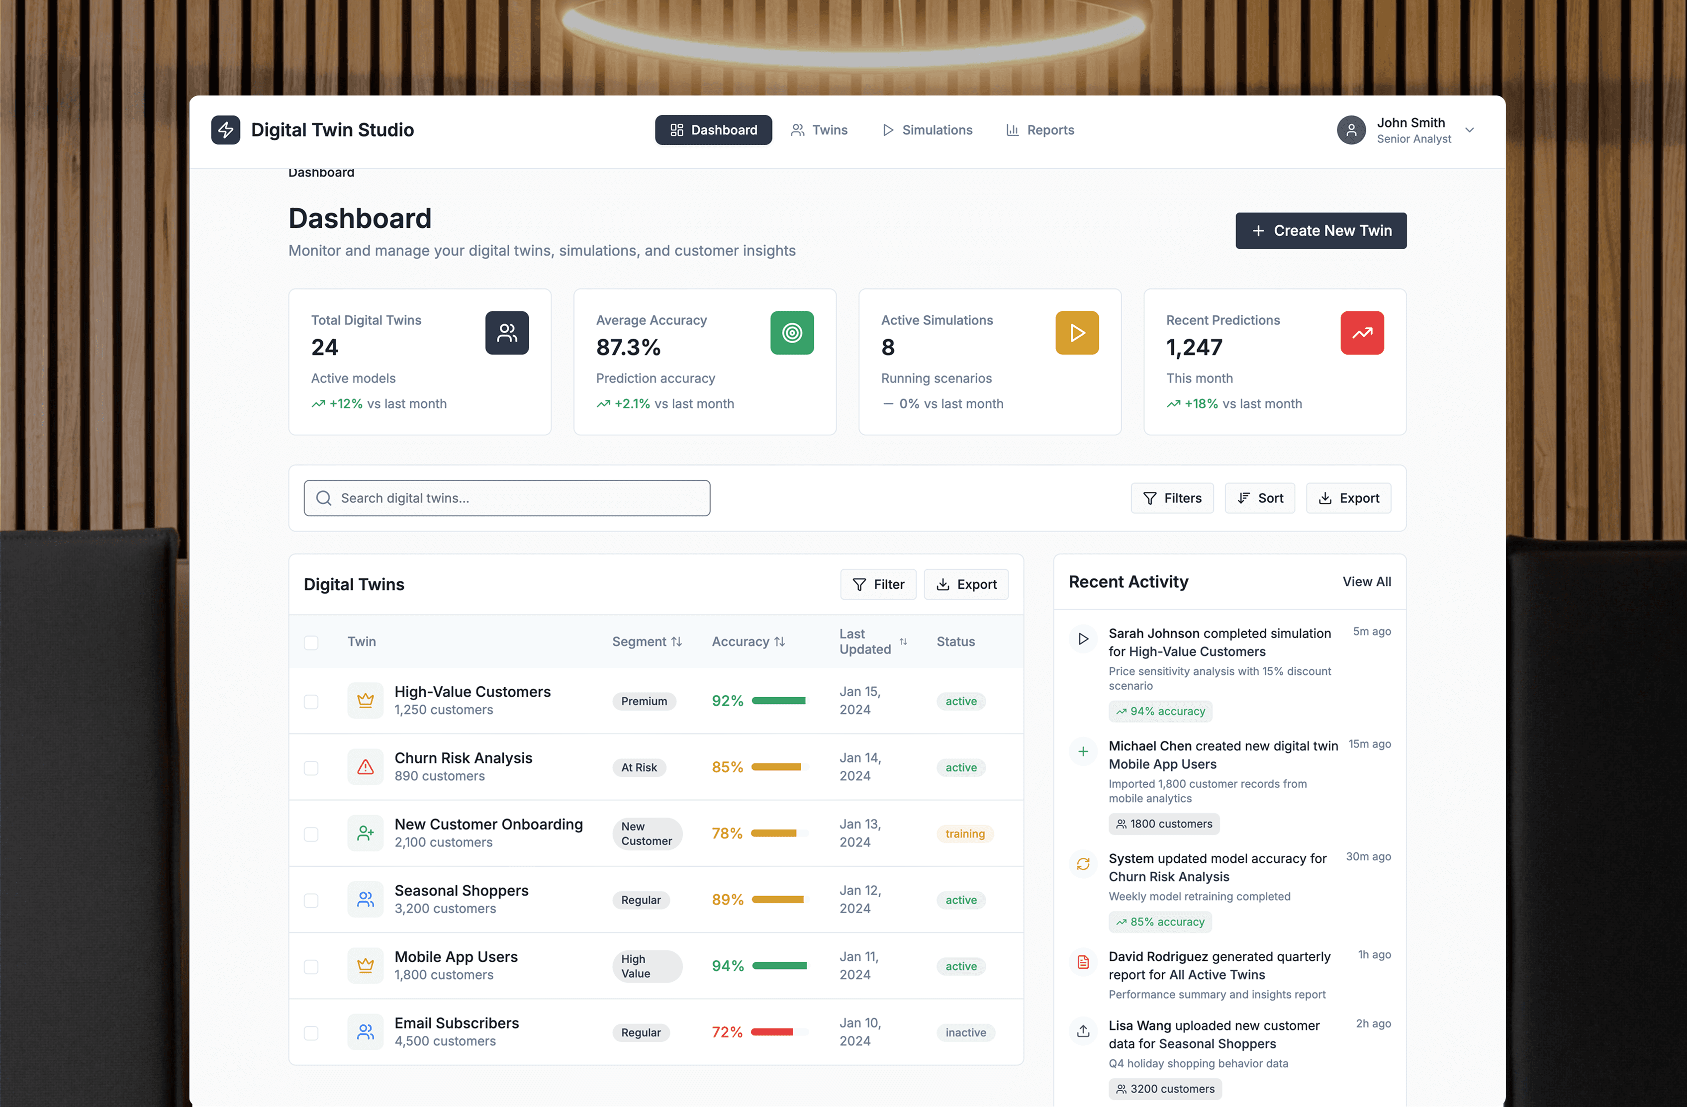Image resolution: width=1687 pixels, height=1107 pixels.
Task: Click the yellow Active Simulations play icon
Action: [x=1077, y=332]
